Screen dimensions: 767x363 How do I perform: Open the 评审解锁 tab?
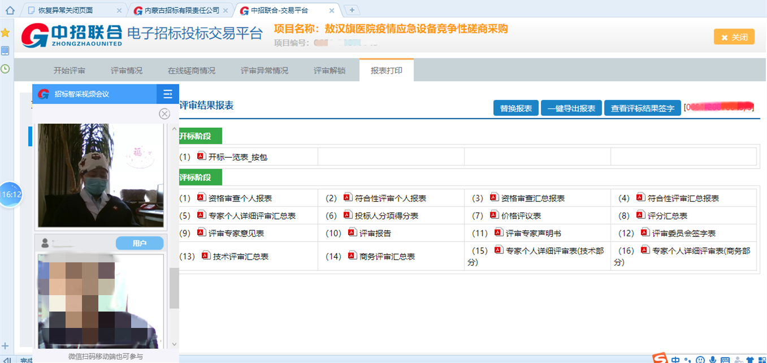coord(330,71)
